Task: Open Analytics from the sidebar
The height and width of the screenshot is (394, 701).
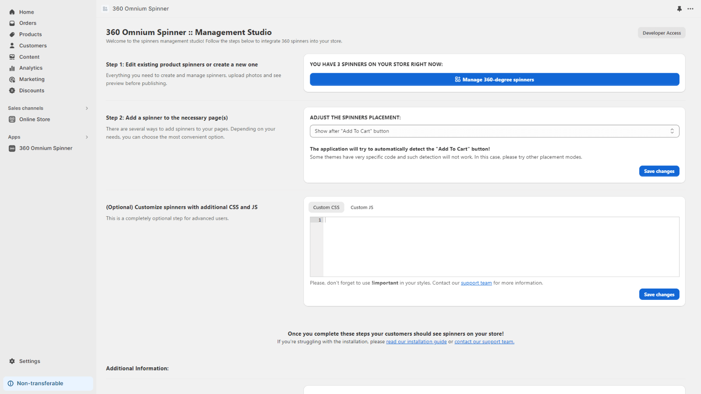Action: click(31, 68)
